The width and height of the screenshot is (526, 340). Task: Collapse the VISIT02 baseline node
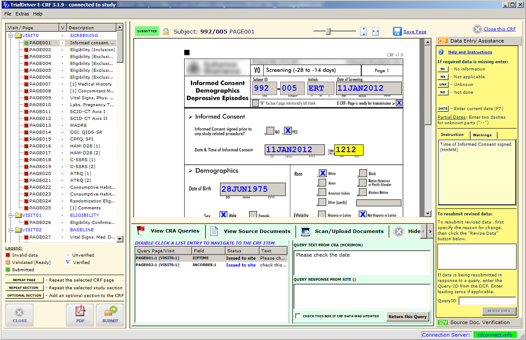(x=11, y=230)
